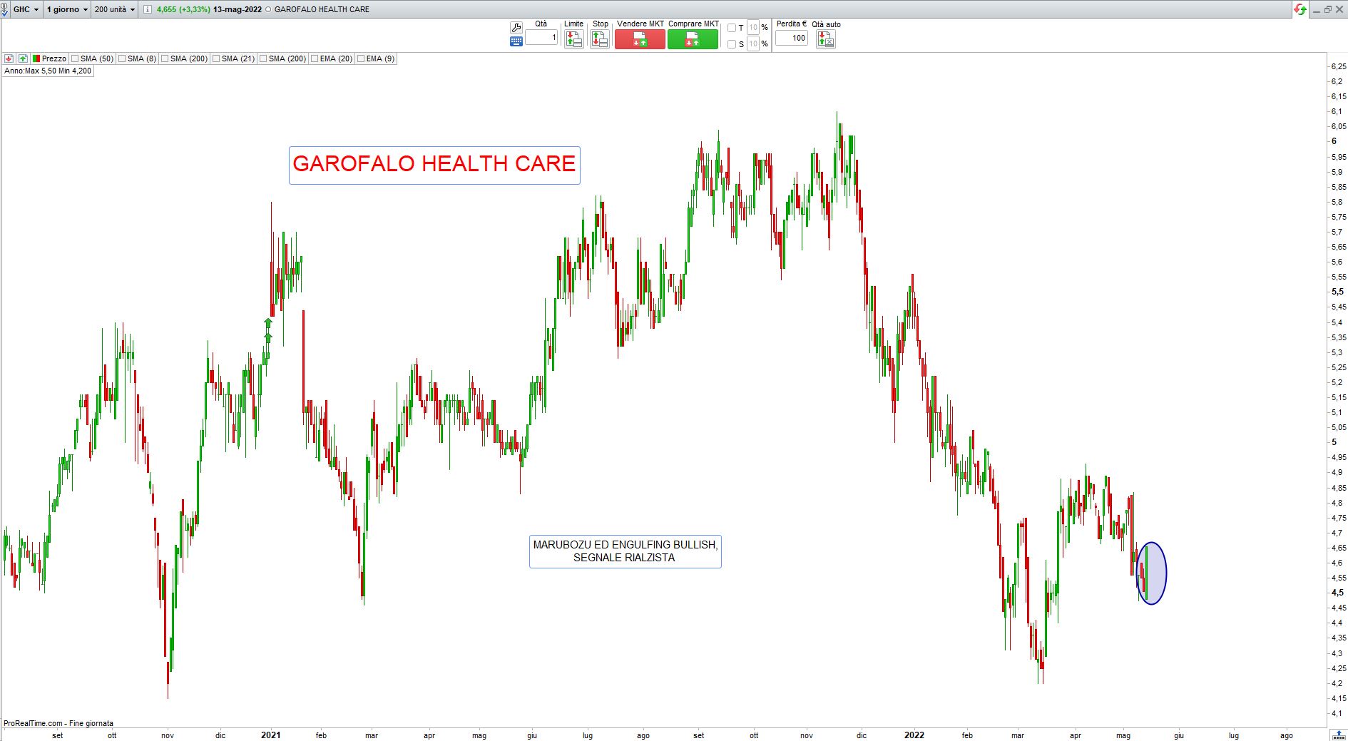Enable the EMA (20) indicator checkbox
This screenshot has width=1348, height=741.
coord(315,58)
